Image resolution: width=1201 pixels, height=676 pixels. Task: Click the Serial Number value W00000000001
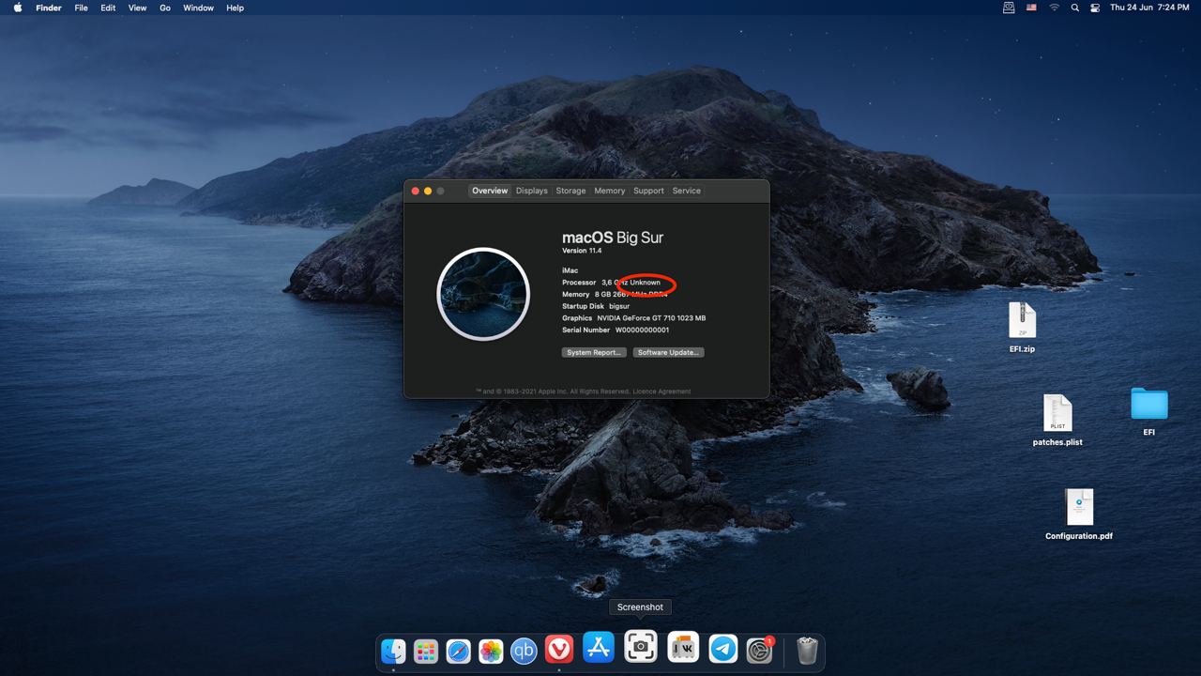643,330
